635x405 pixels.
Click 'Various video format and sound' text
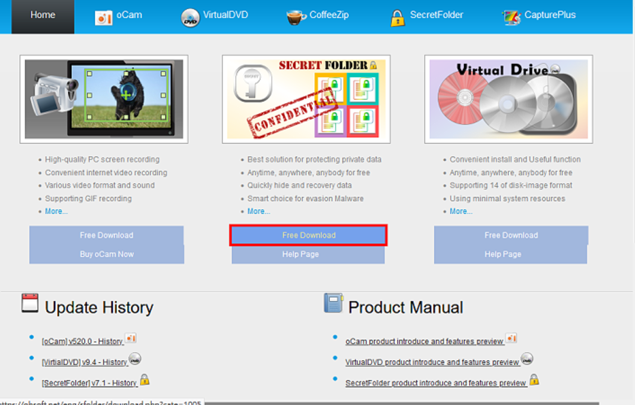pyautogui.click(x=100, y=185)
